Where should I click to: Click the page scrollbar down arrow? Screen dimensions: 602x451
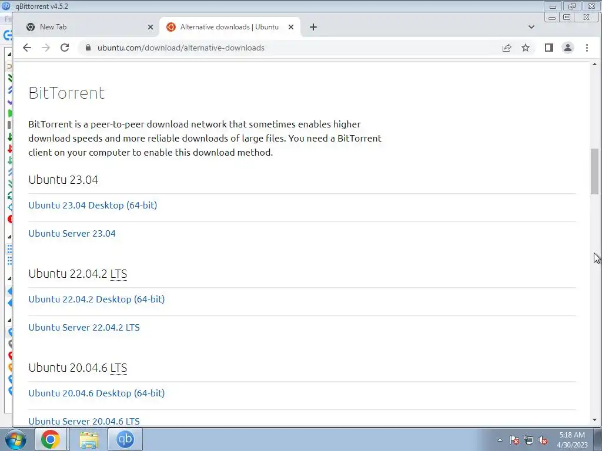[x=595, y=420]
